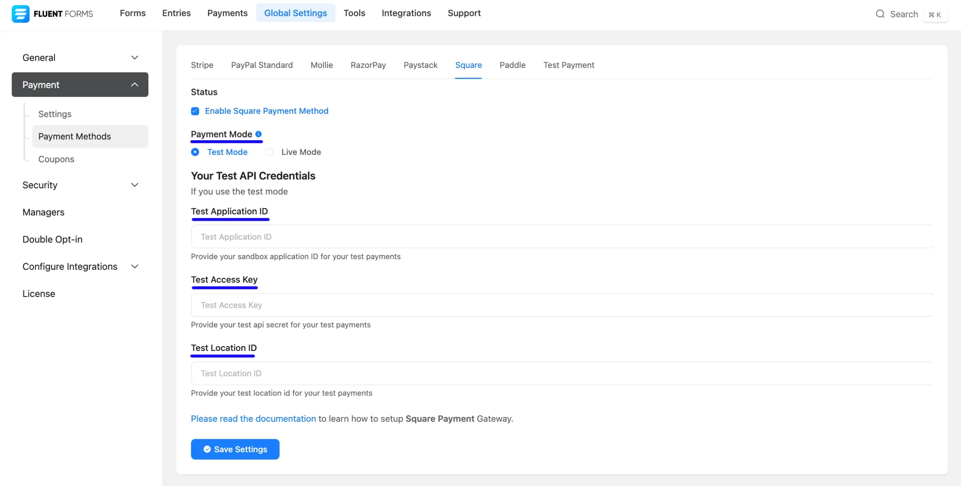Click the Test Application ID input field
The width and height of the screenshot is (961, 486).
click(x=562, y=237)
